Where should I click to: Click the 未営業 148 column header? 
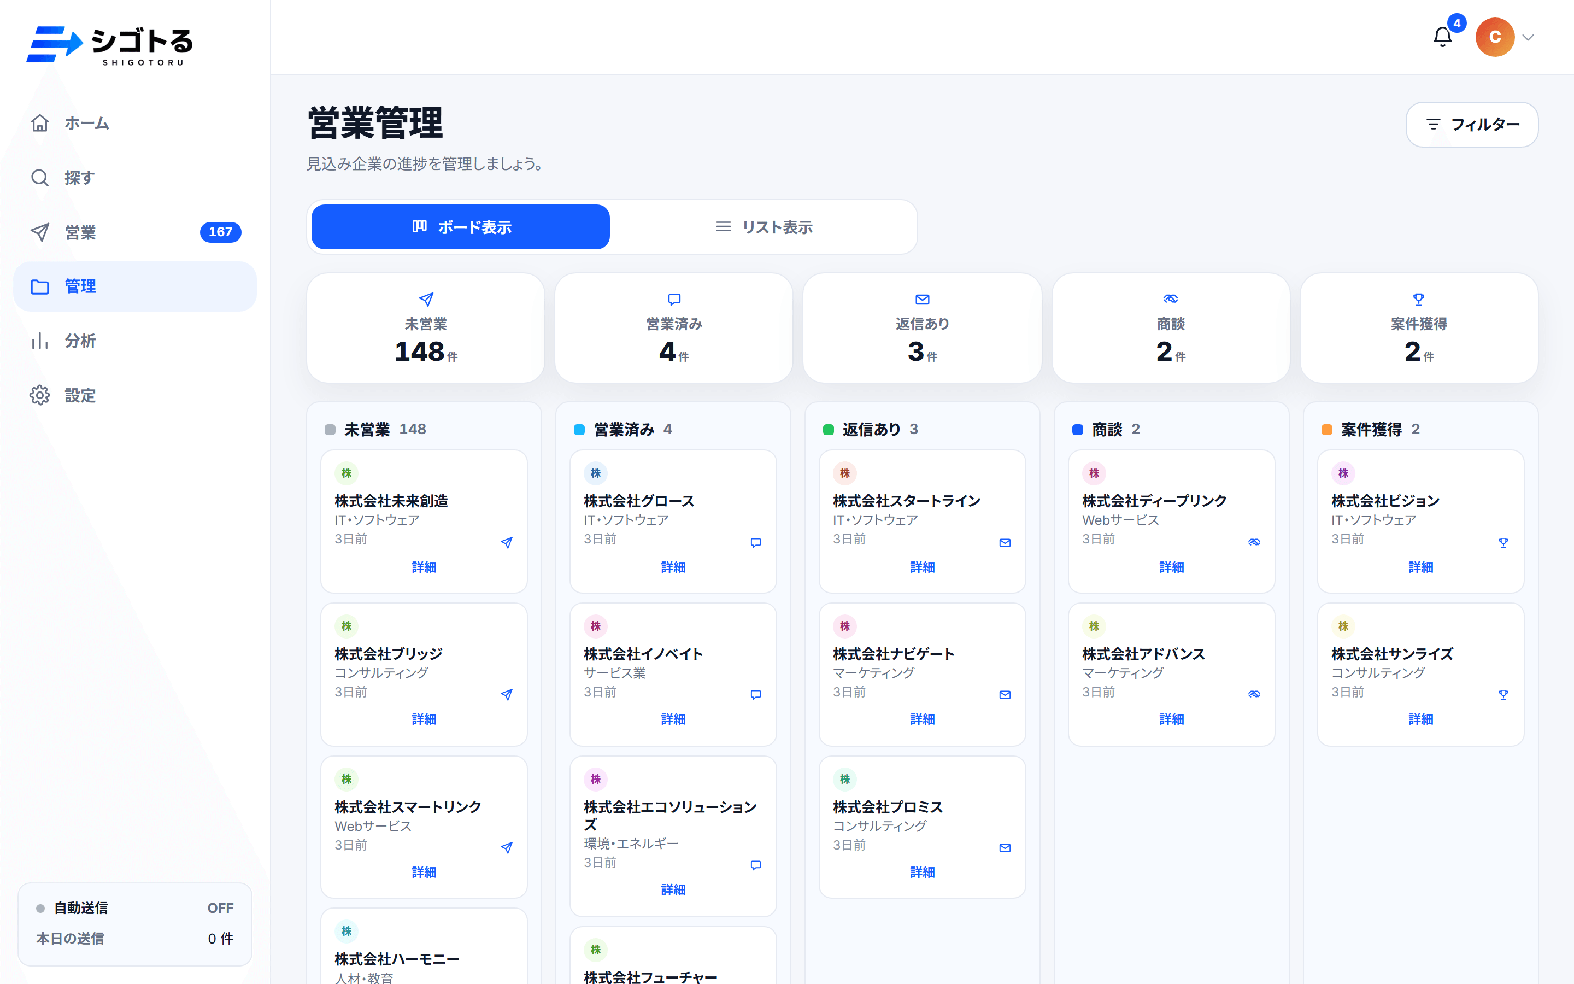coord(375,429)
